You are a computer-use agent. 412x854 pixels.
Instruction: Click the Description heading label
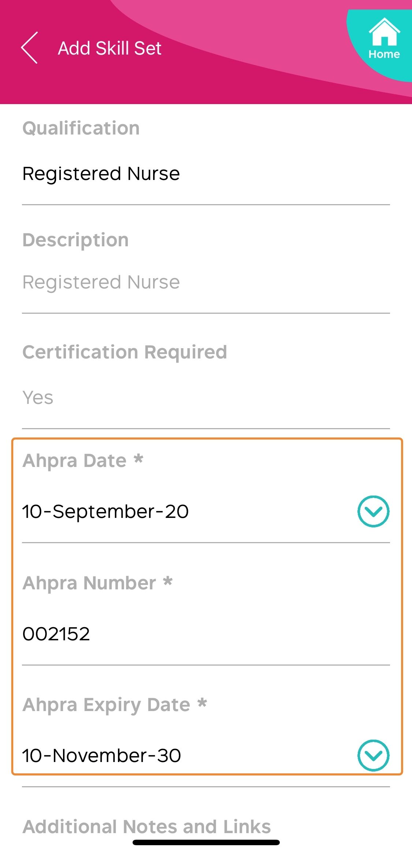[75, 241]
